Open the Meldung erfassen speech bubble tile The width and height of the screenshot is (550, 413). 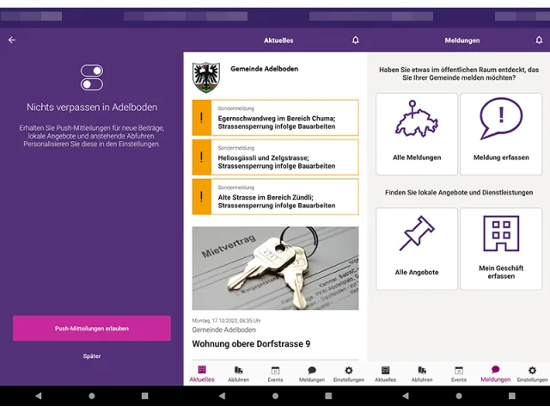[x=501, y=134]
